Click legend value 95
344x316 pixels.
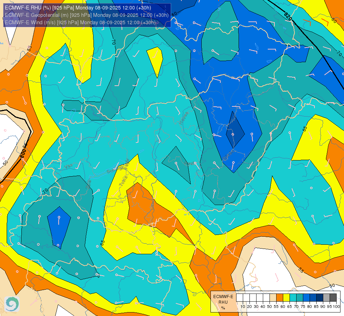330,307
